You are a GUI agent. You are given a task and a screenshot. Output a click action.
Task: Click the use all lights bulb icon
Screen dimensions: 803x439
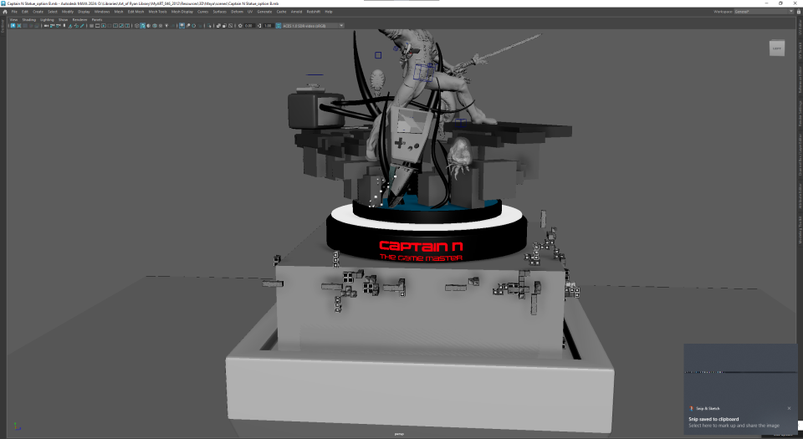pos(166,26)
